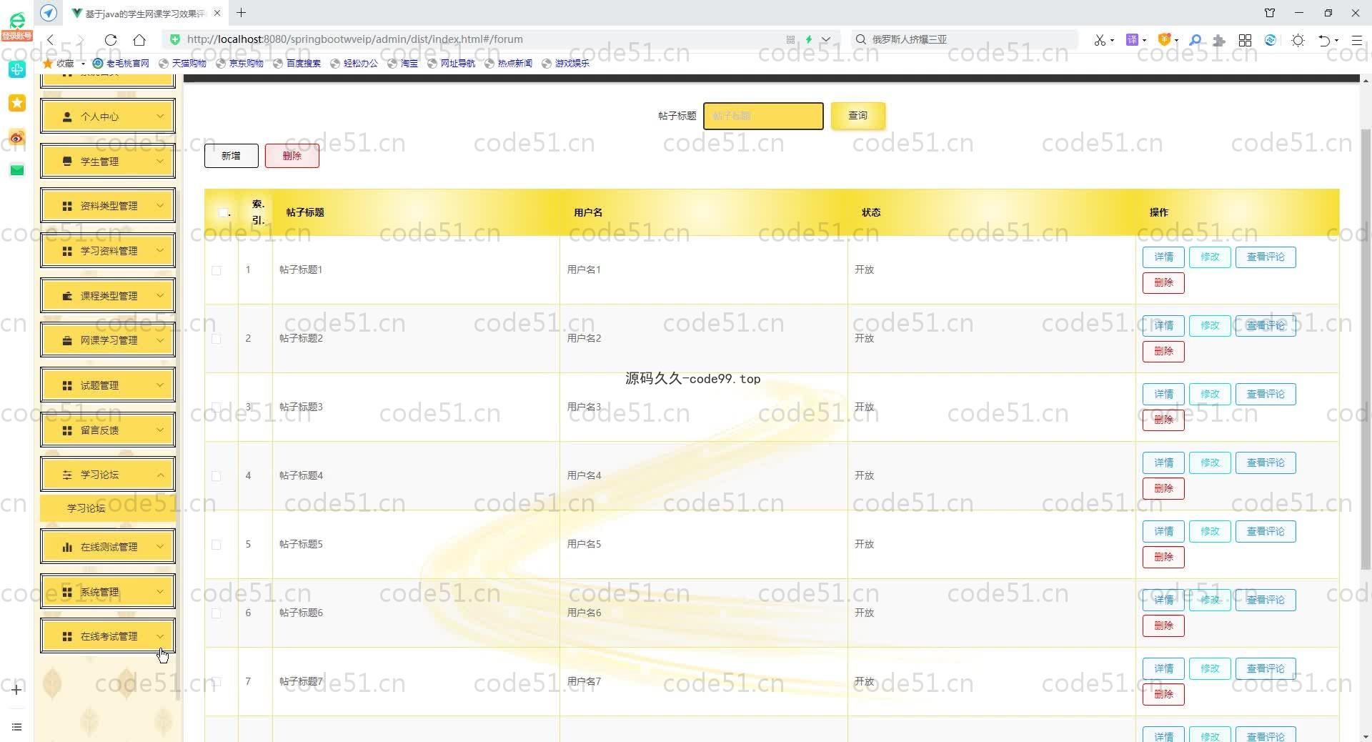The height and width of the screenshot is (742, 1372).
Task: Click the person icon of 个人中心
Action: pyautogui.click(x=67, y=117)
